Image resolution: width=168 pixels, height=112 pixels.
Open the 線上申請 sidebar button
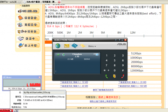[x=28, y=45]
